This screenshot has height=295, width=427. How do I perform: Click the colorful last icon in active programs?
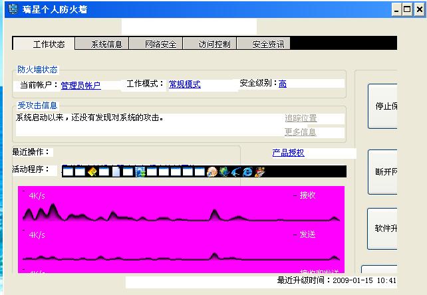click(260, 171)
